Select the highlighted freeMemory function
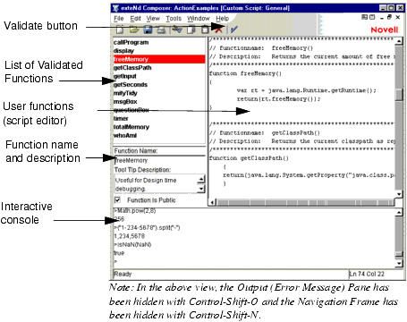Screen dimensions: 407x322 pyautogui.click(x=159, y=59)
